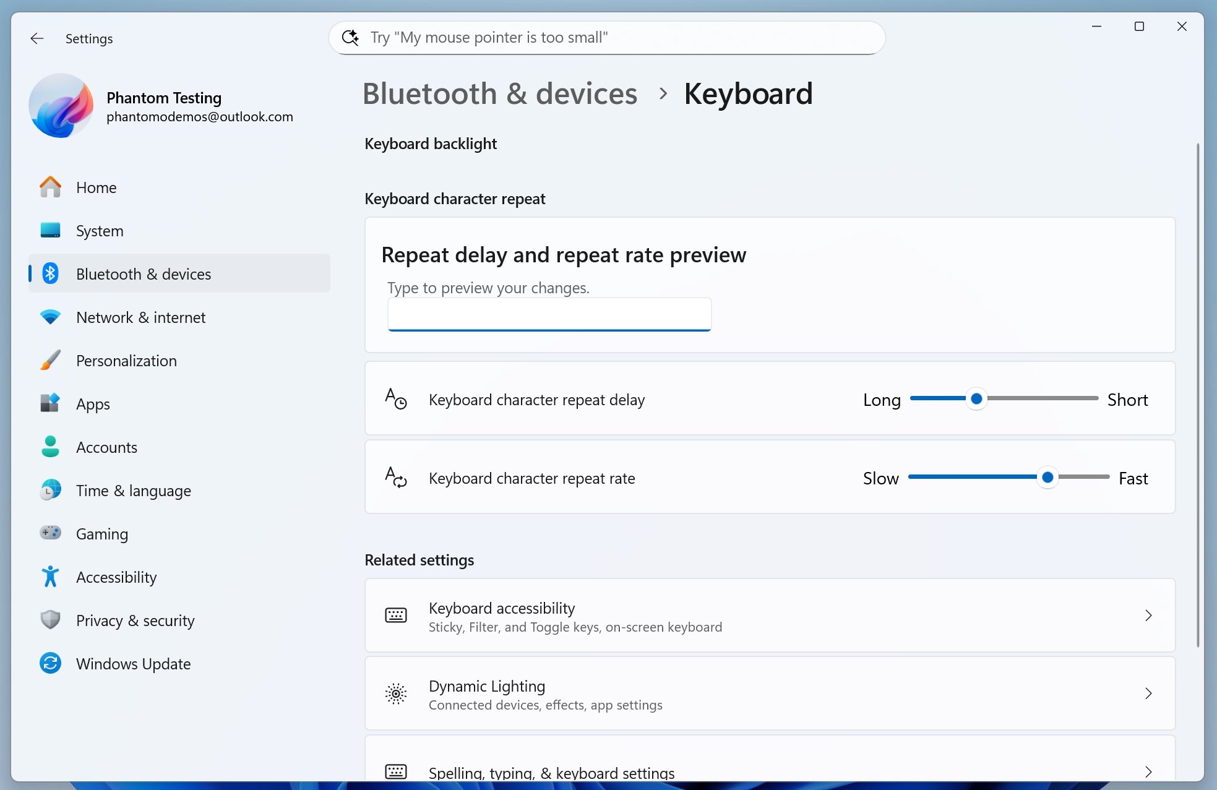Open the Gaming settings icon
This screenshot has height=790, width=1217.
tap(51, 533)
